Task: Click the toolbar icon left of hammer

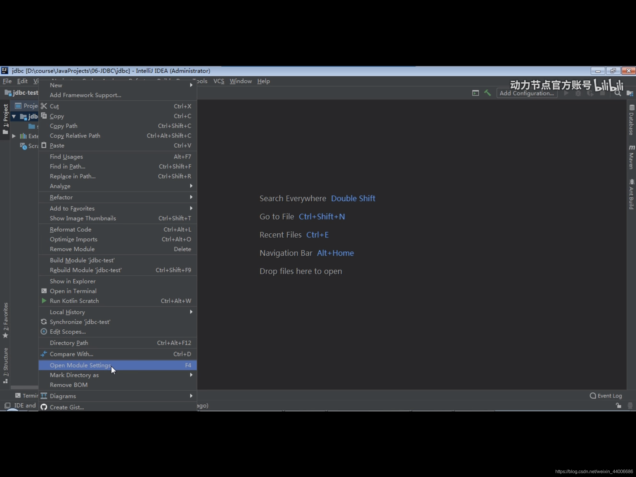Action: coord(475,93)
